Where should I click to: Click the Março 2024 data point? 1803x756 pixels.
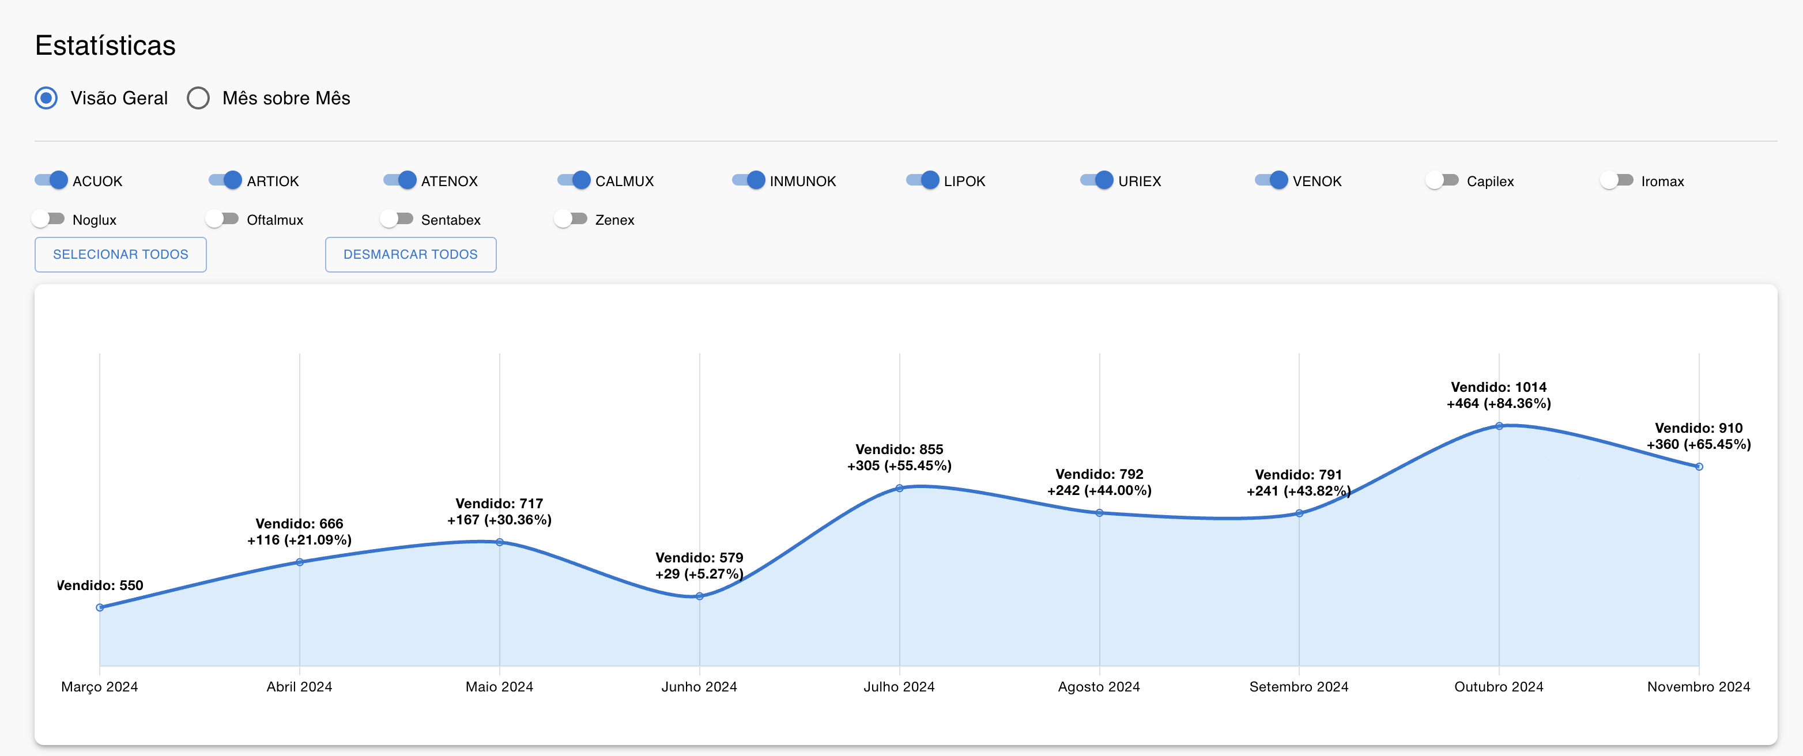(x=100, y=607)
